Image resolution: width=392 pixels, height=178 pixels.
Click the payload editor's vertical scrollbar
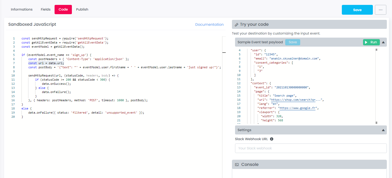pos(376,86)
